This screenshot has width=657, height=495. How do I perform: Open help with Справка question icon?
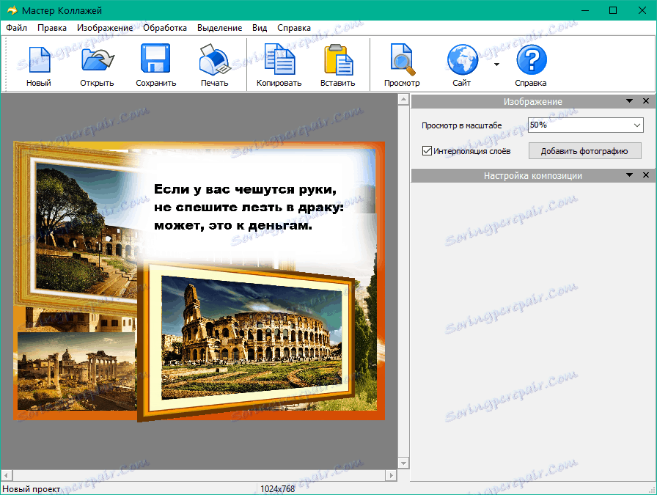532,59
